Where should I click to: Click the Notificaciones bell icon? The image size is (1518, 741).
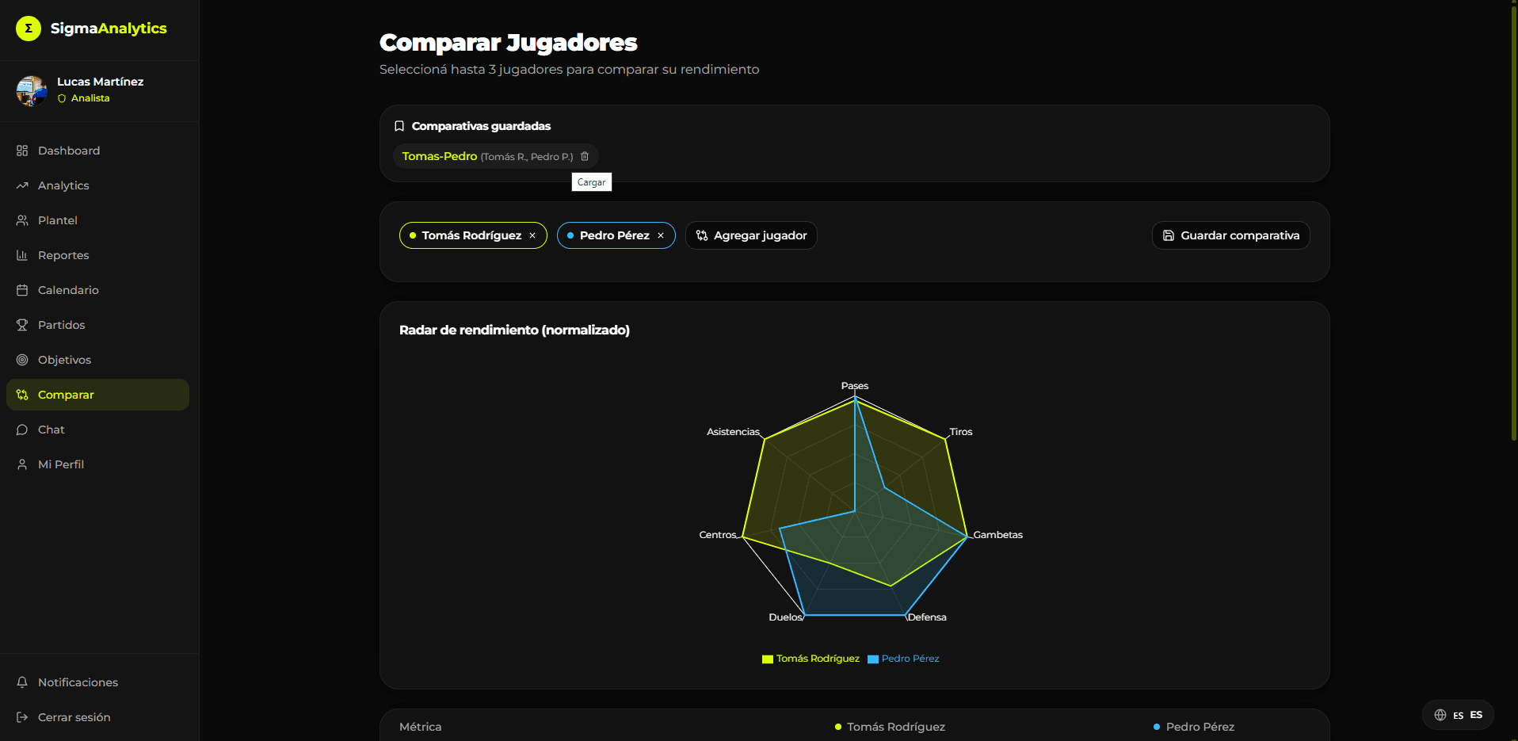click(22, 682)
